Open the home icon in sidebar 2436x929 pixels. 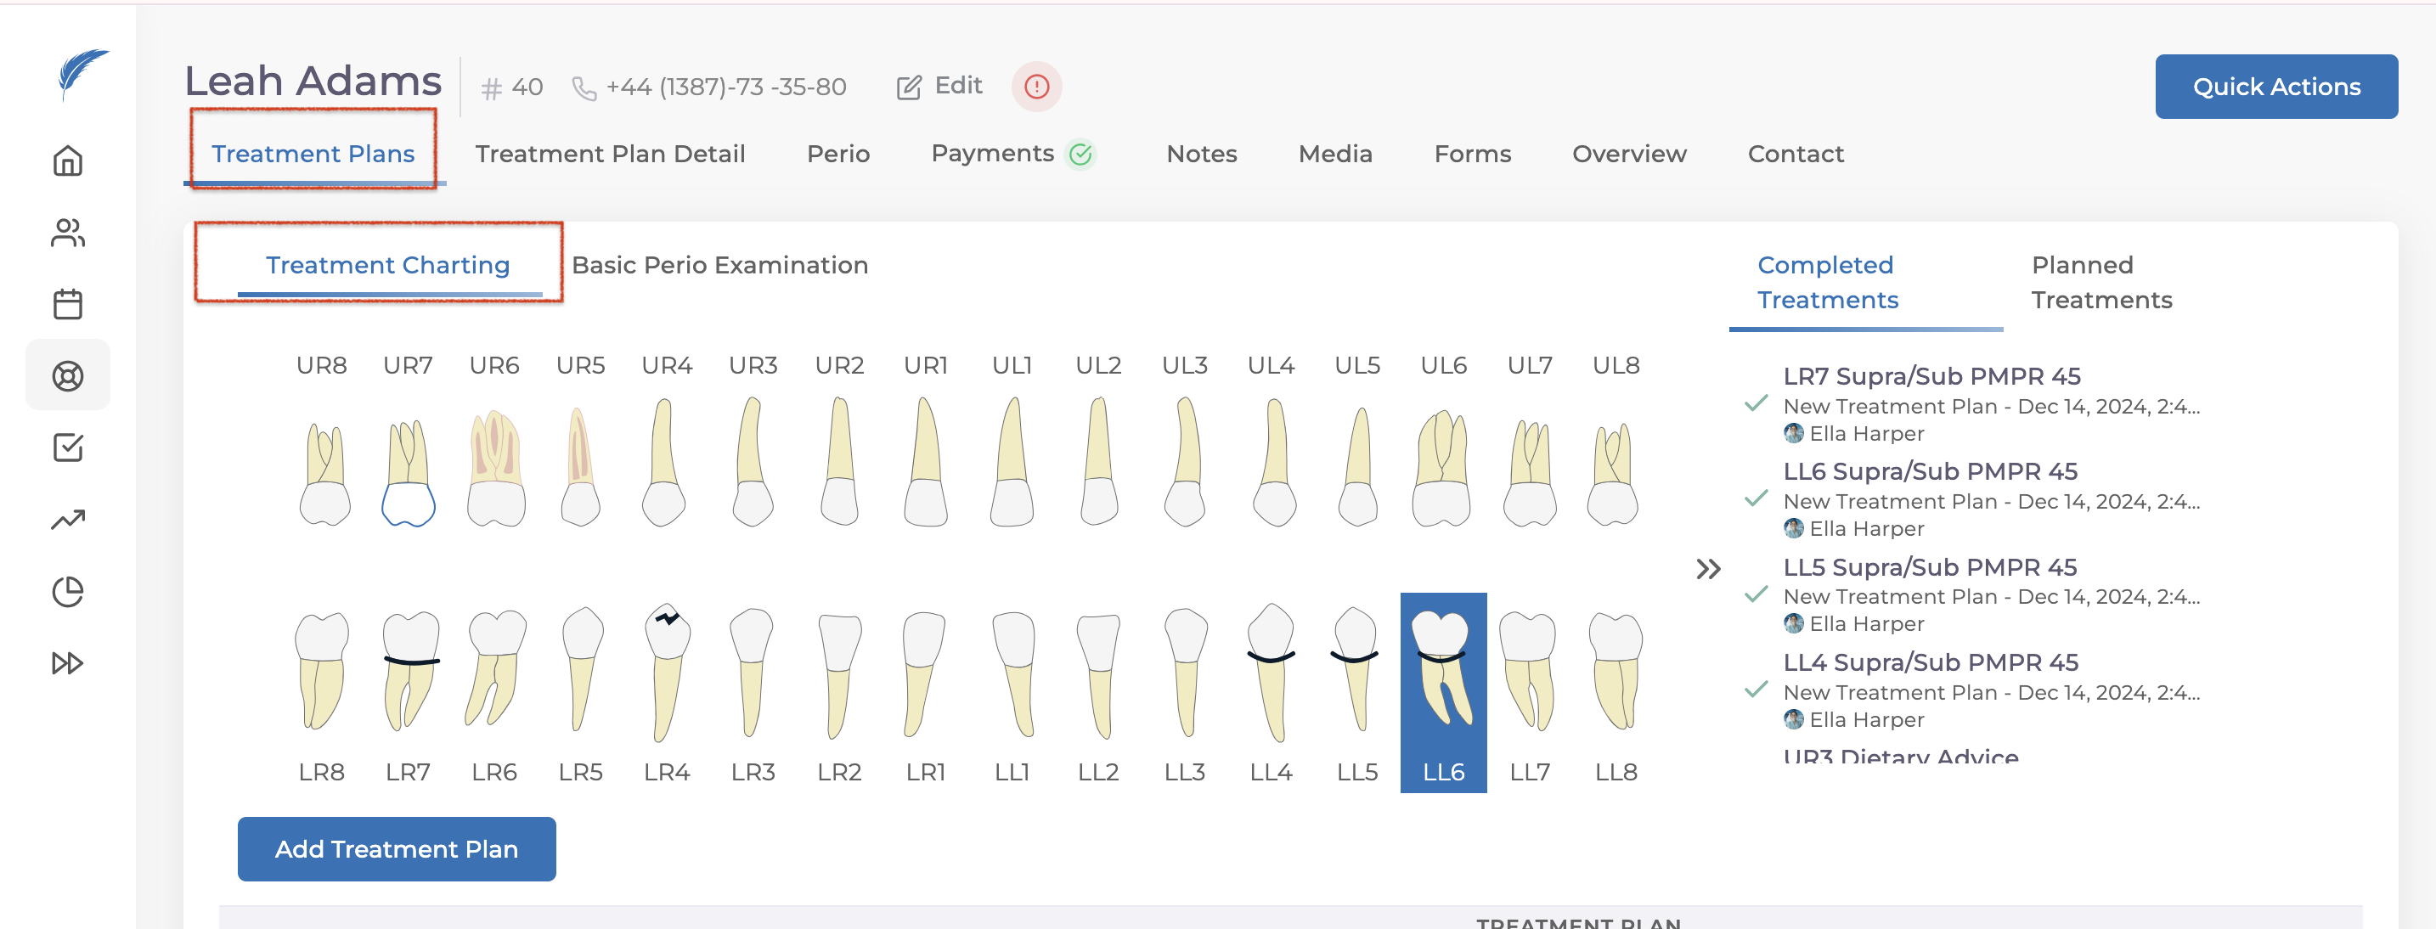67,160
